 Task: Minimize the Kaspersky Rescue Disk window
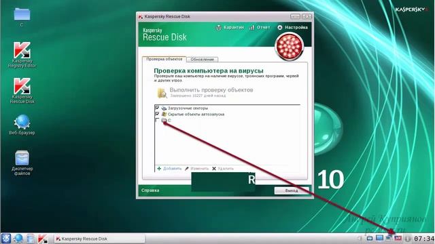(295, 16)
